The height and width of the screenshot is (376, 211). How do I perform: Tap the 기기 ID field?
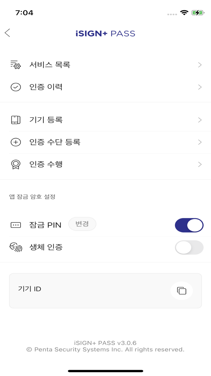pyautogui.click(x=90, y=290)
